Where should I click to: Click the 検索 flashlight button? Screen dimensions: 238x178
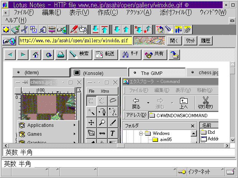(x=80, y=55)
